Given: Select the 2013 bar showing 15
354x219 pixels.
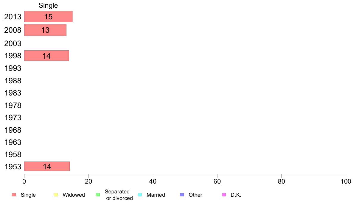Looking at the screenshot, I should pyautogui.click(x=48, y=16).
